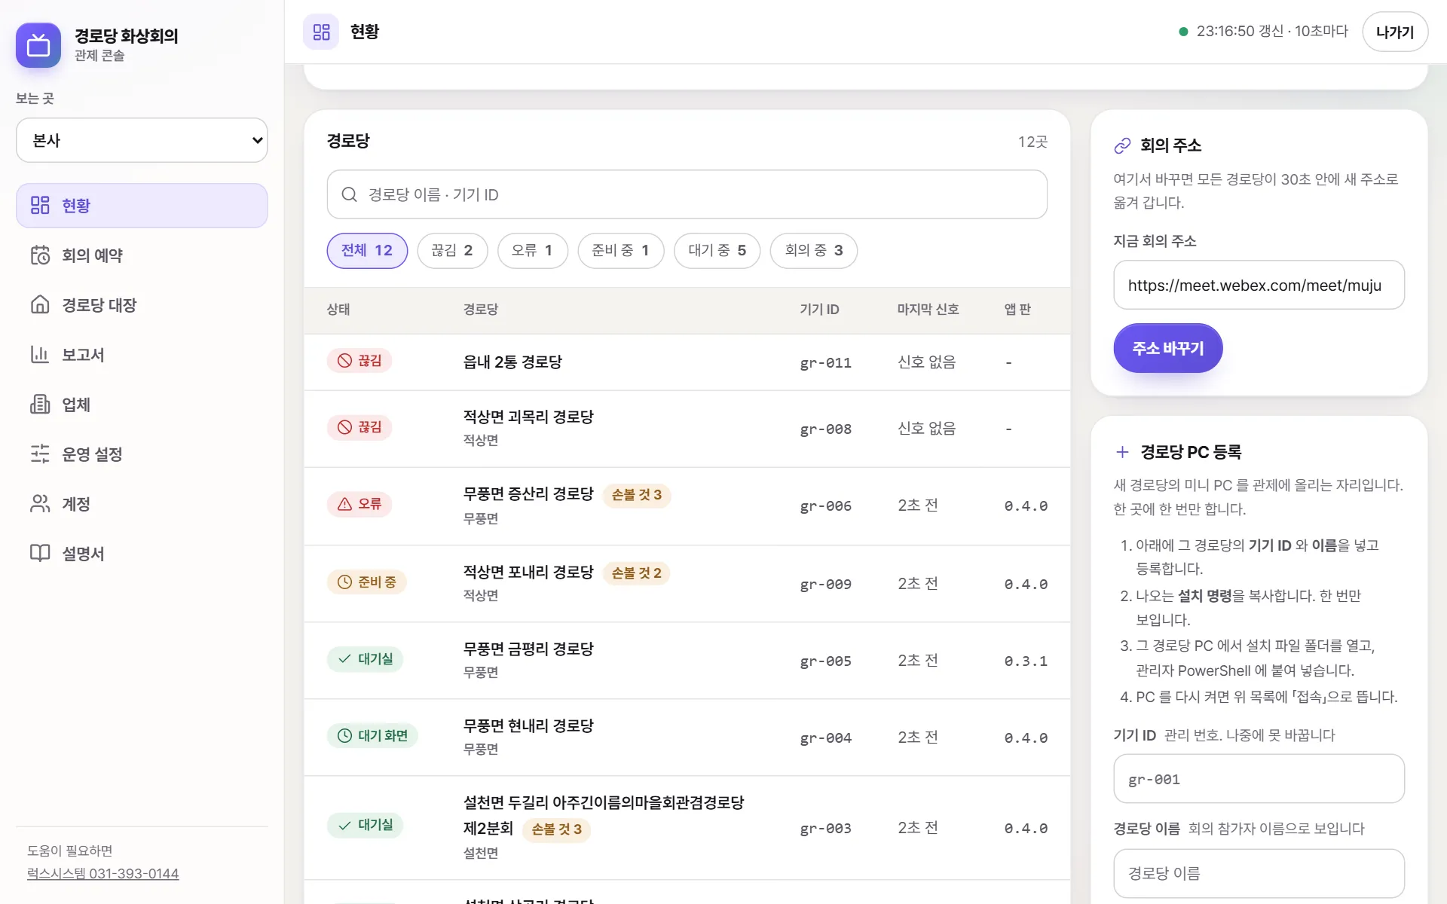Click the 손볼 것 3 tag on 무풍면 증산리
The height and width of the screenshot is (904, 1447).
[637, 495]
